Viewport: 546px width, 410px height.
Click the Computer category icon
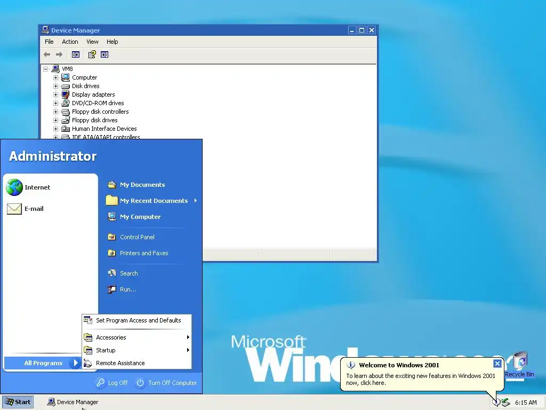coord(66,77)
